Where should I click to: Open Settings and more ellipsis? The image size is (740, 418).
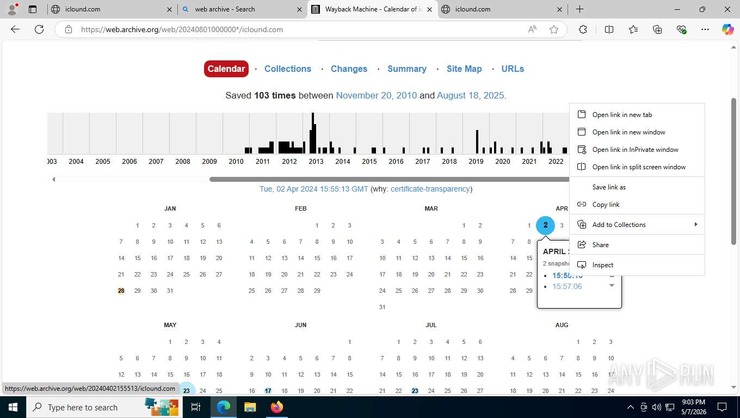[x=705, y=29]
